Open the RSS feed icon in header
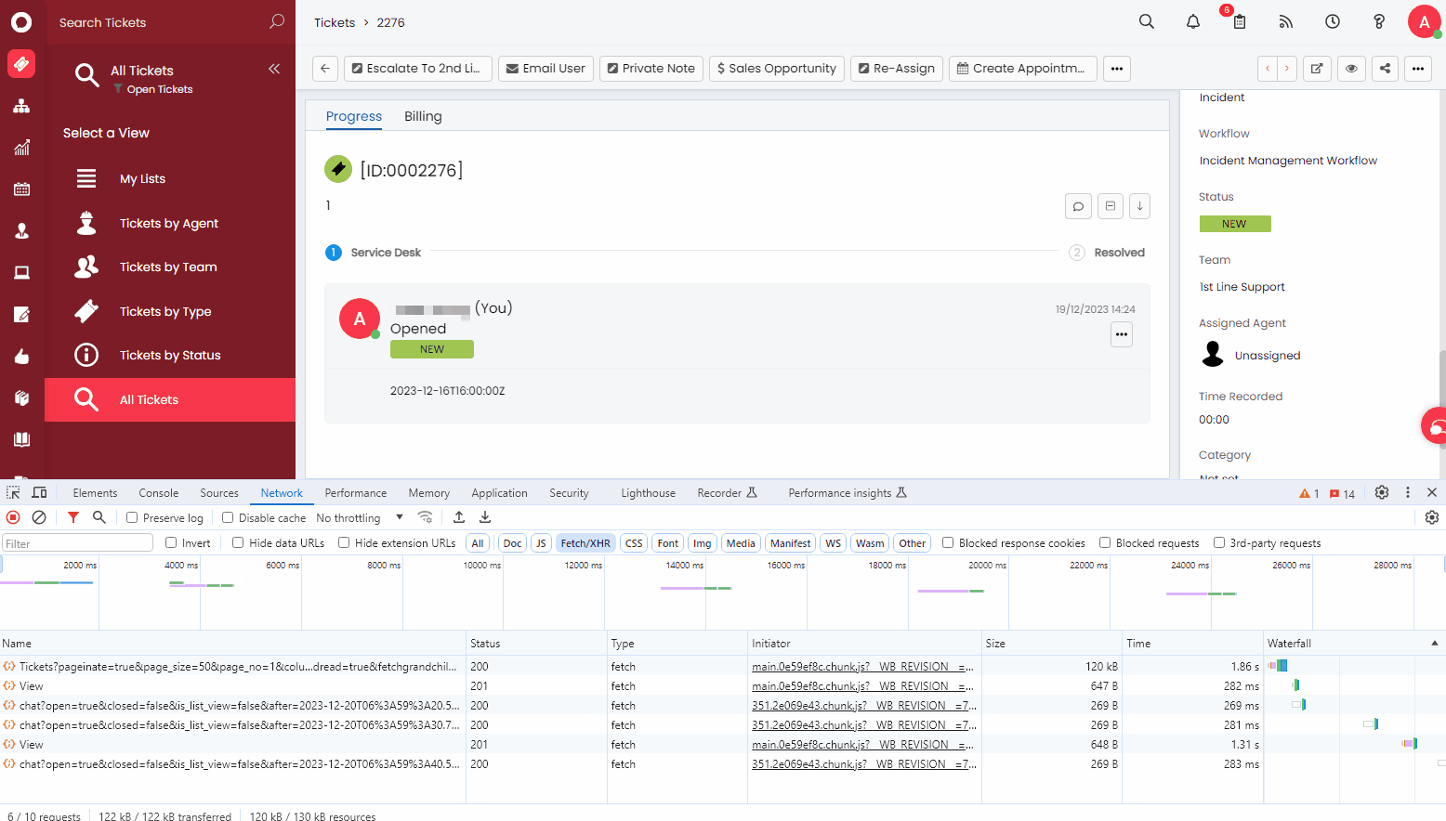This screenshot has height=821, width=1446. point(1286,21)
